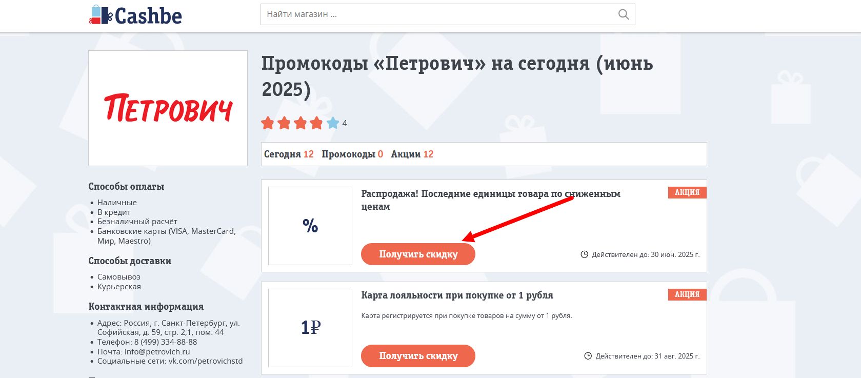Select the second rating star
861x378 pixels.
(x=284, y=123)
